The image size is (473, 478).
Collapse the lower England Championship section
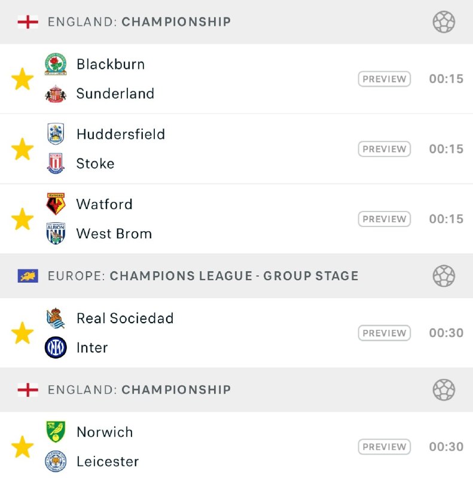click(444, 390)
